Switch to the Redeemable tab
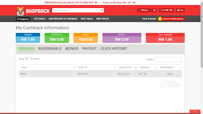Viewport: 203px width, 114px height. click(x=50, y=48)
